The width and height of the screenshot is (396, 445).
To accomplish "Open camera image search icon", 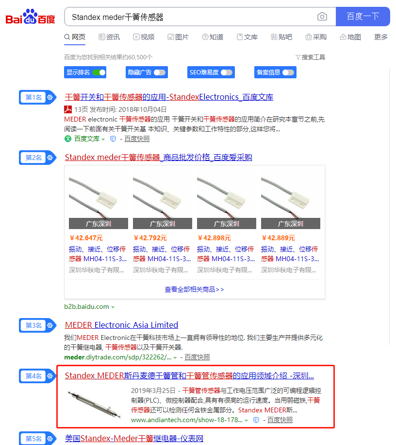I will [x=322, y=17].
